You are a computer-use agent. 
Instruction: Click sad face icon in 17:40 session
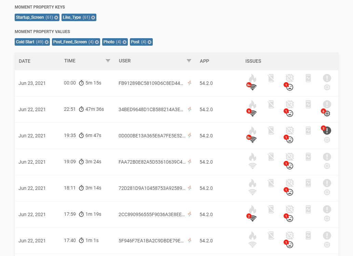[290, 245]
